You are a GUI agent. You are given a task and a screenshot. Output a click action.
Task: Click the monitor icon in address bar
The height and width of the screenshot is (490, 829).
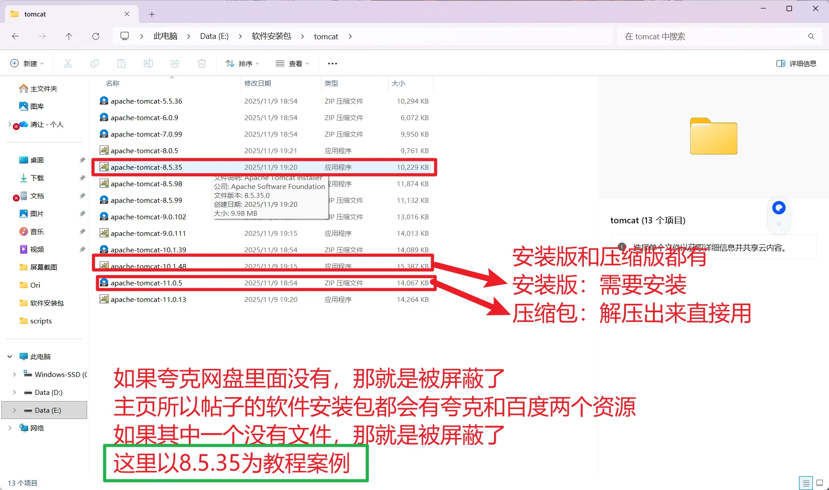125,36
